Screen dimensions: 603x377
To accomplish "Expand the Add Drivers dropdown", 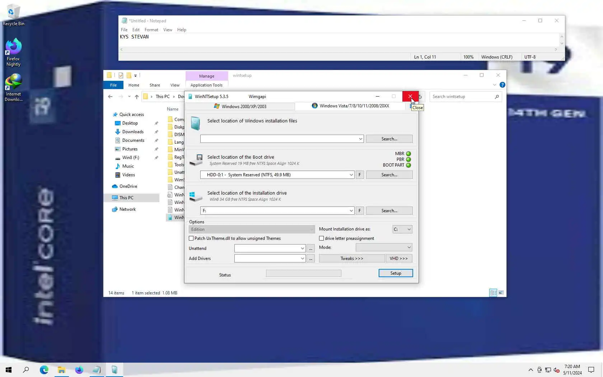I will [x=302, y=259].
